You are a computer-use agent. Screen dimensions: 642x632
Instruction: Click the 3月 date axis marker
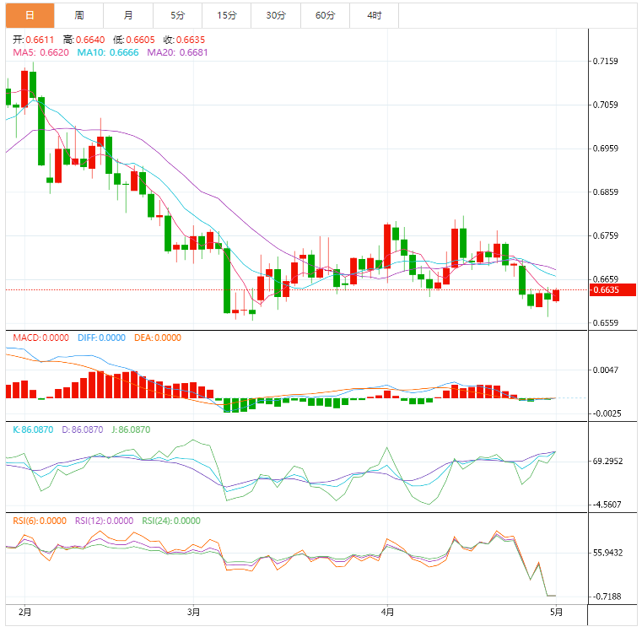[x=194, y=613]
